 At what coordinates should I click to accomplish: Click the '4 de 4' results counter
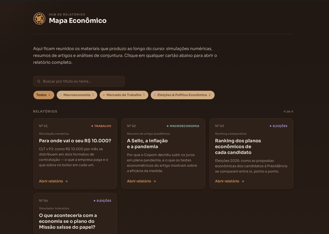288,112
